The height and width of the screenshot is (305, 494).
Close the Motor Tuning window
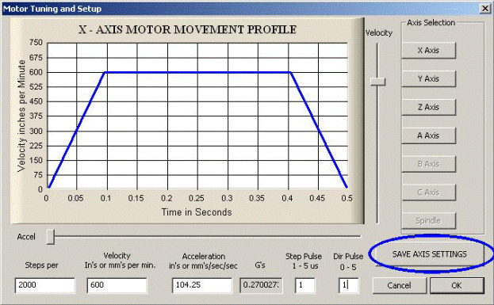point(485,9)
